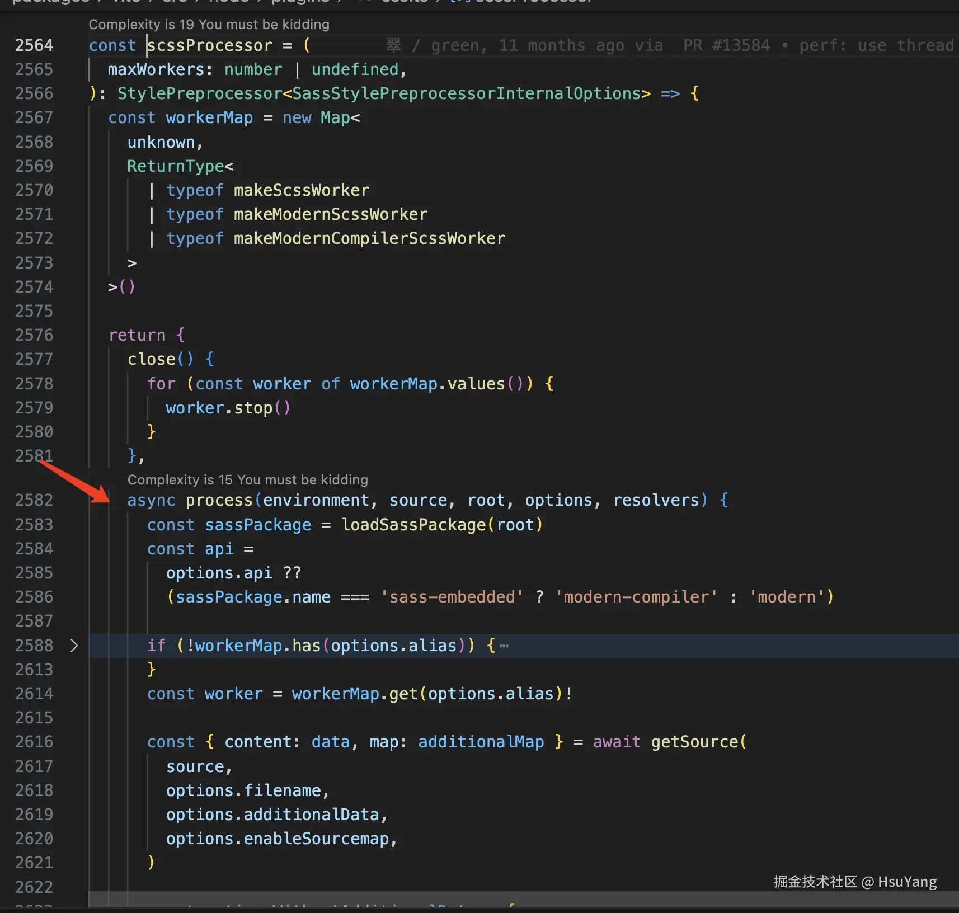
Task: Place cursor on 'scssProcessor' declaration name
Action: (x=210, y=45)
